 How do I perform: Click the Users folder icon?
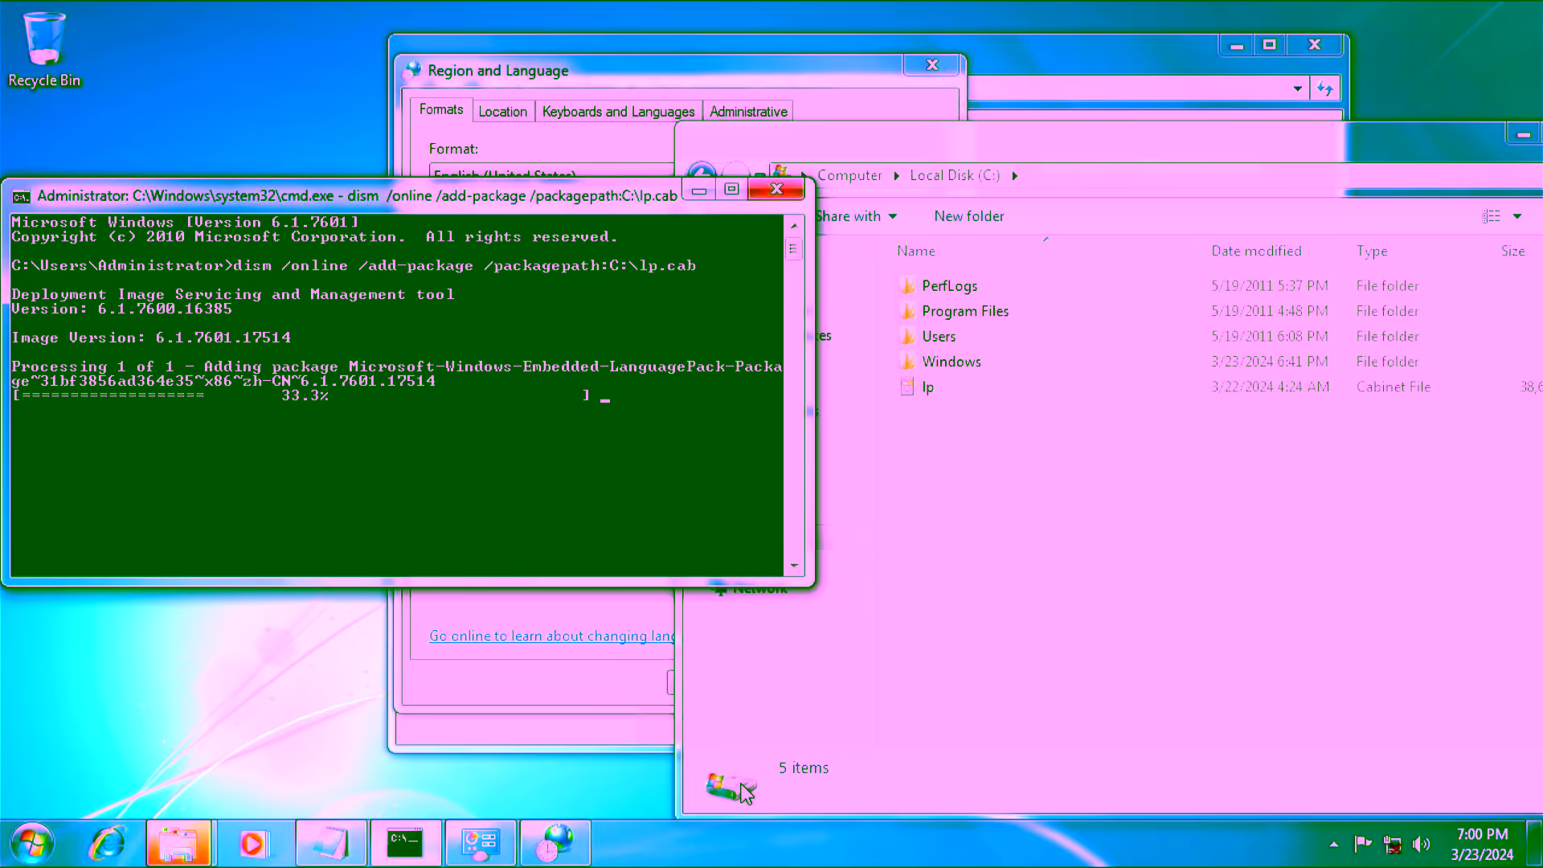[907, 336]
